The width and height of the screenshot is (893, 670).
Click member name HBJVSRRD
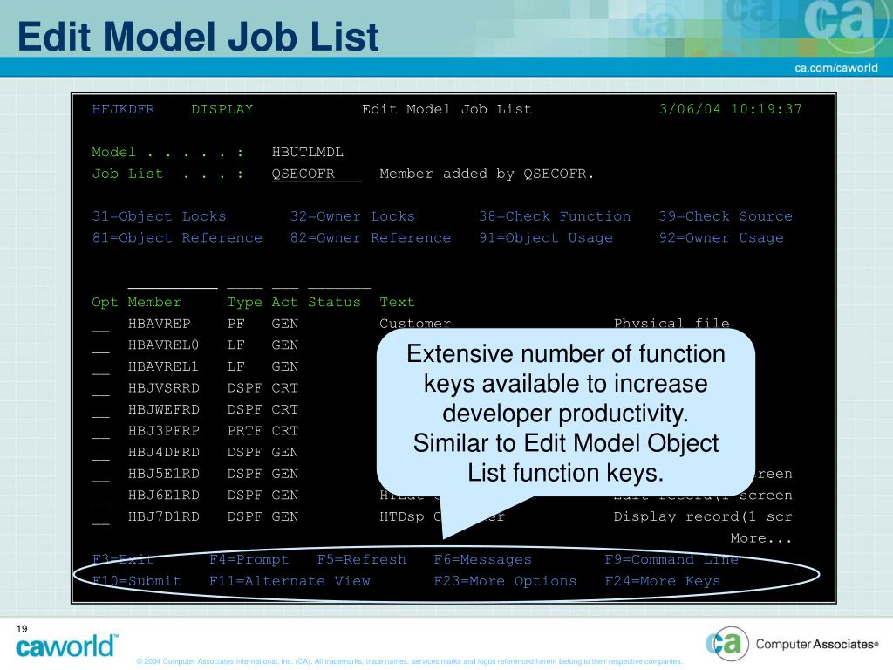[x=163, y=388]
